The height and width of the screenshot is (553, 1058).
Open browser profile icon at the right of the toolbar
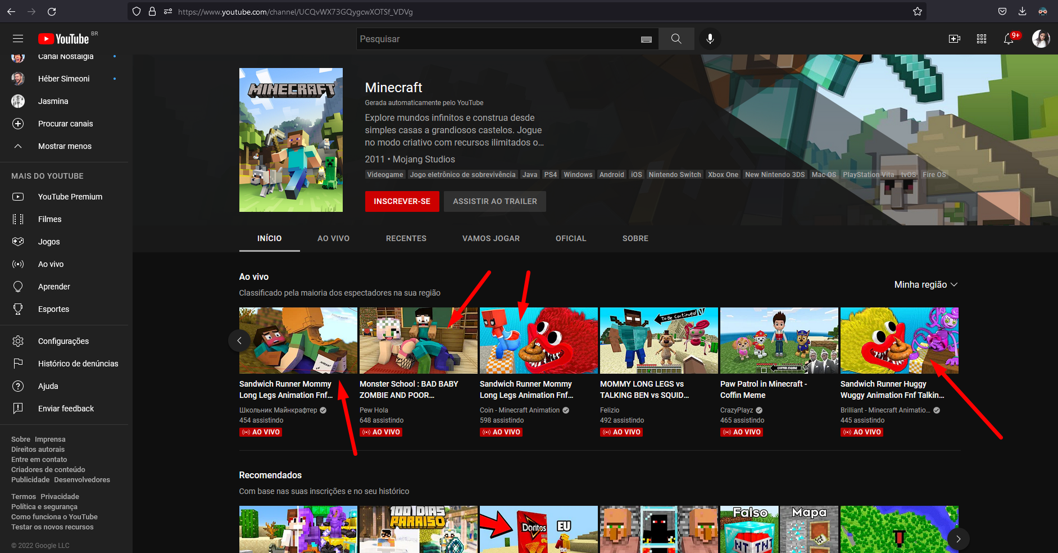(x=1043, y=11)
